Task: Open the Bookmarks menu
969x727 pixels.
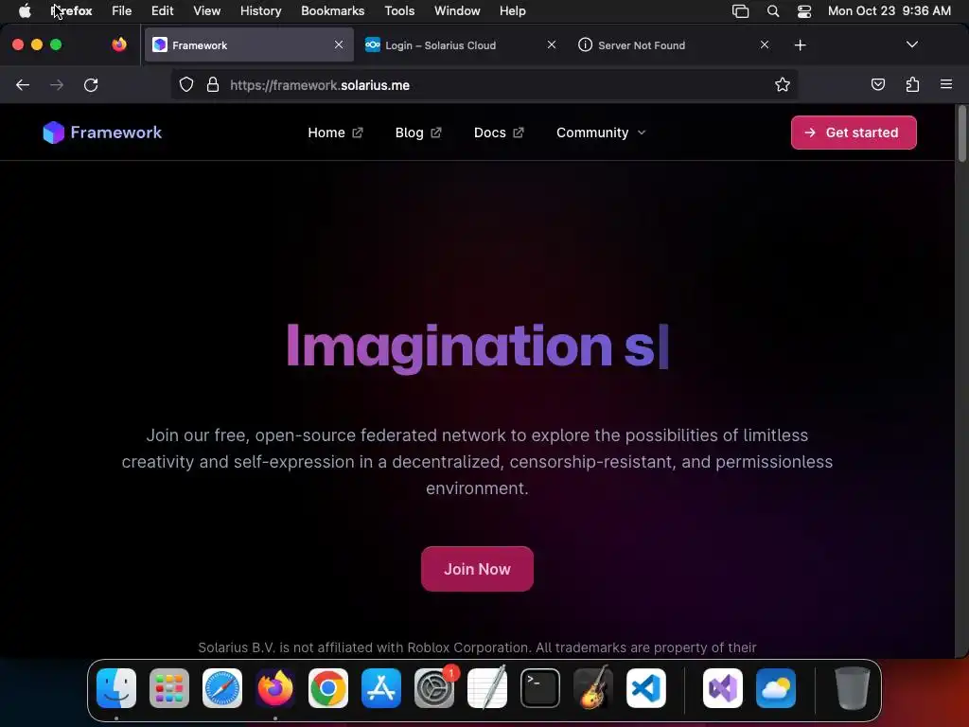Action: [x=332, y=11]
